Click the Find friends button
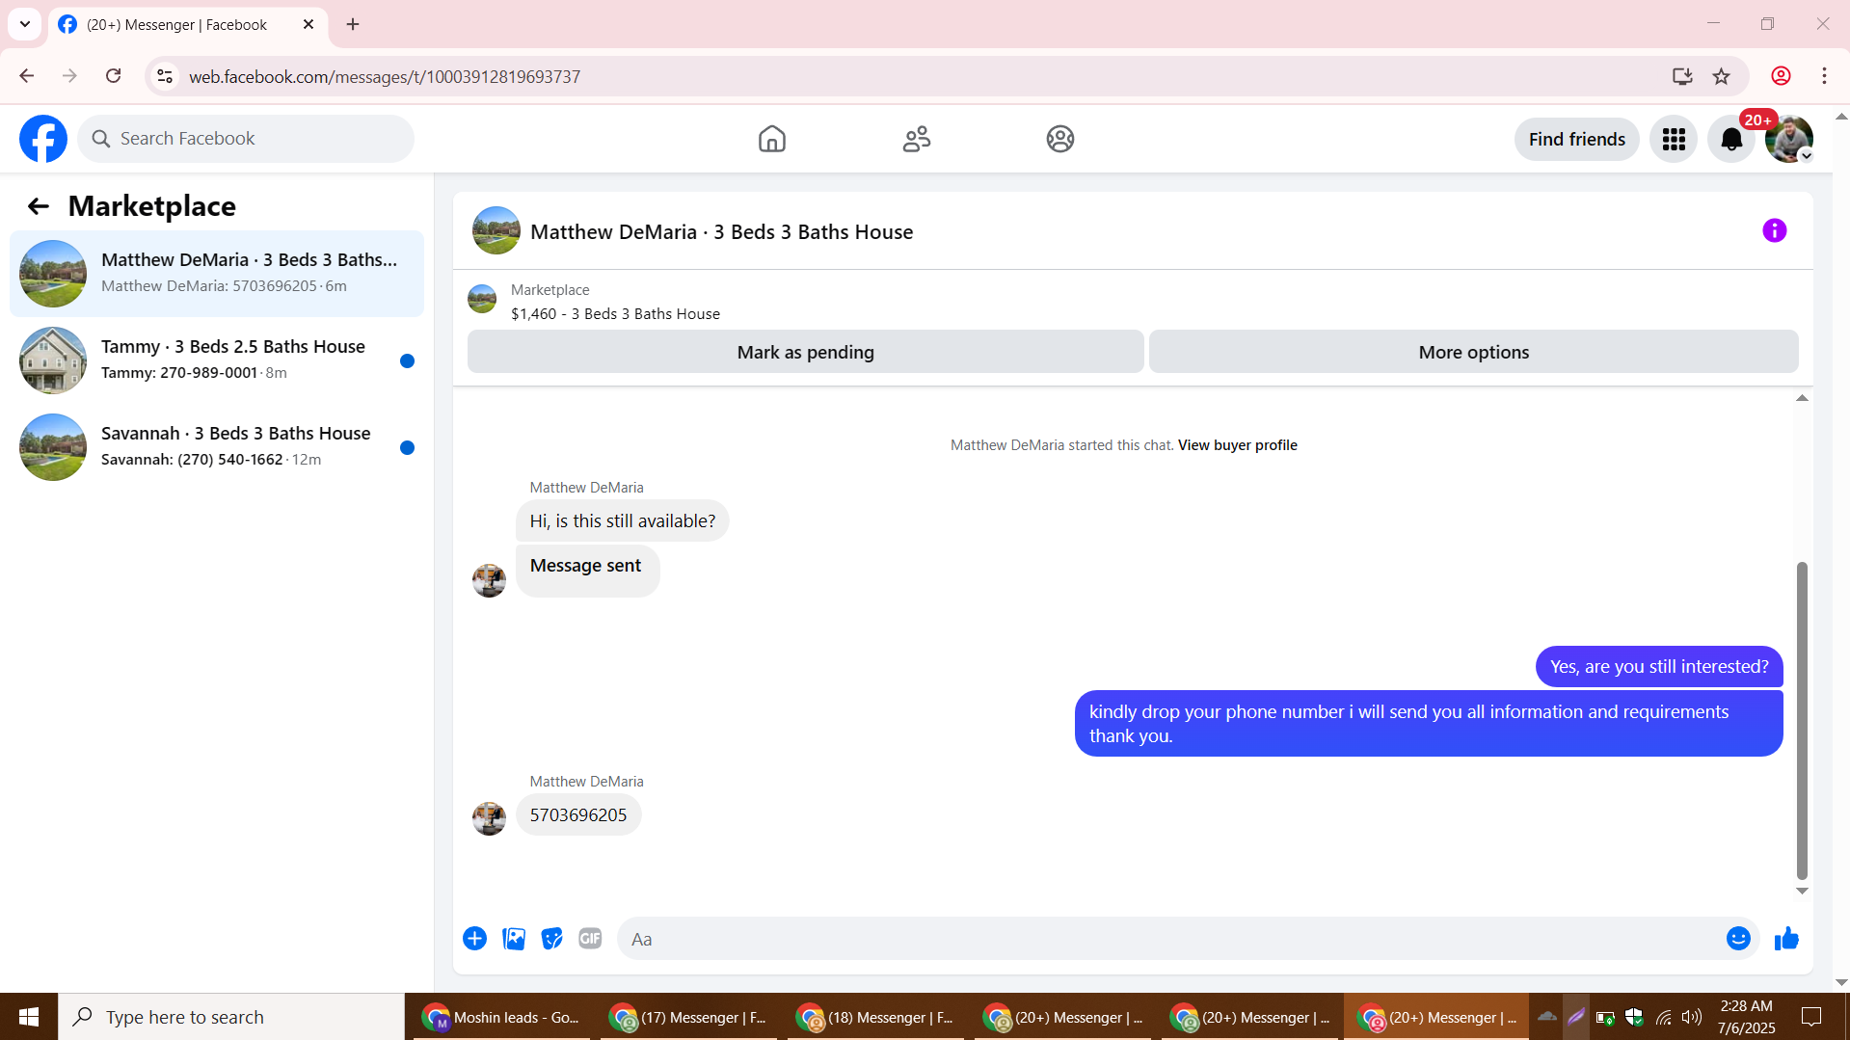The image size is (1850, 1040). [1576, 139]
